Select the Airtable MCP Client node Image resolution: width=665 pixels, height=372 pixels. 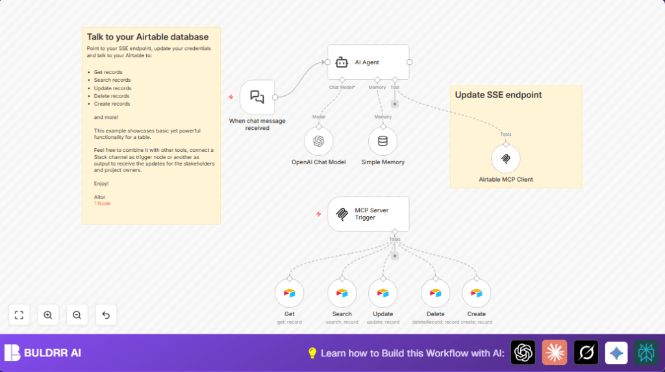505,158
